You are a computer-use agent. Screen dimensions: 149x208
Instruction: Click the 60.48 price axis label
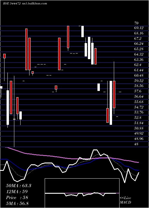click(x=139, y=75)
